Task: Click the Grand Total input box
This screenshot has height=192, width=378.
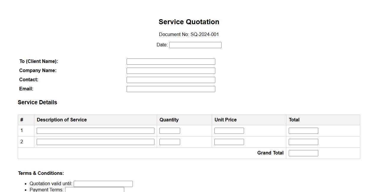Action: click(x=303, y=153)
